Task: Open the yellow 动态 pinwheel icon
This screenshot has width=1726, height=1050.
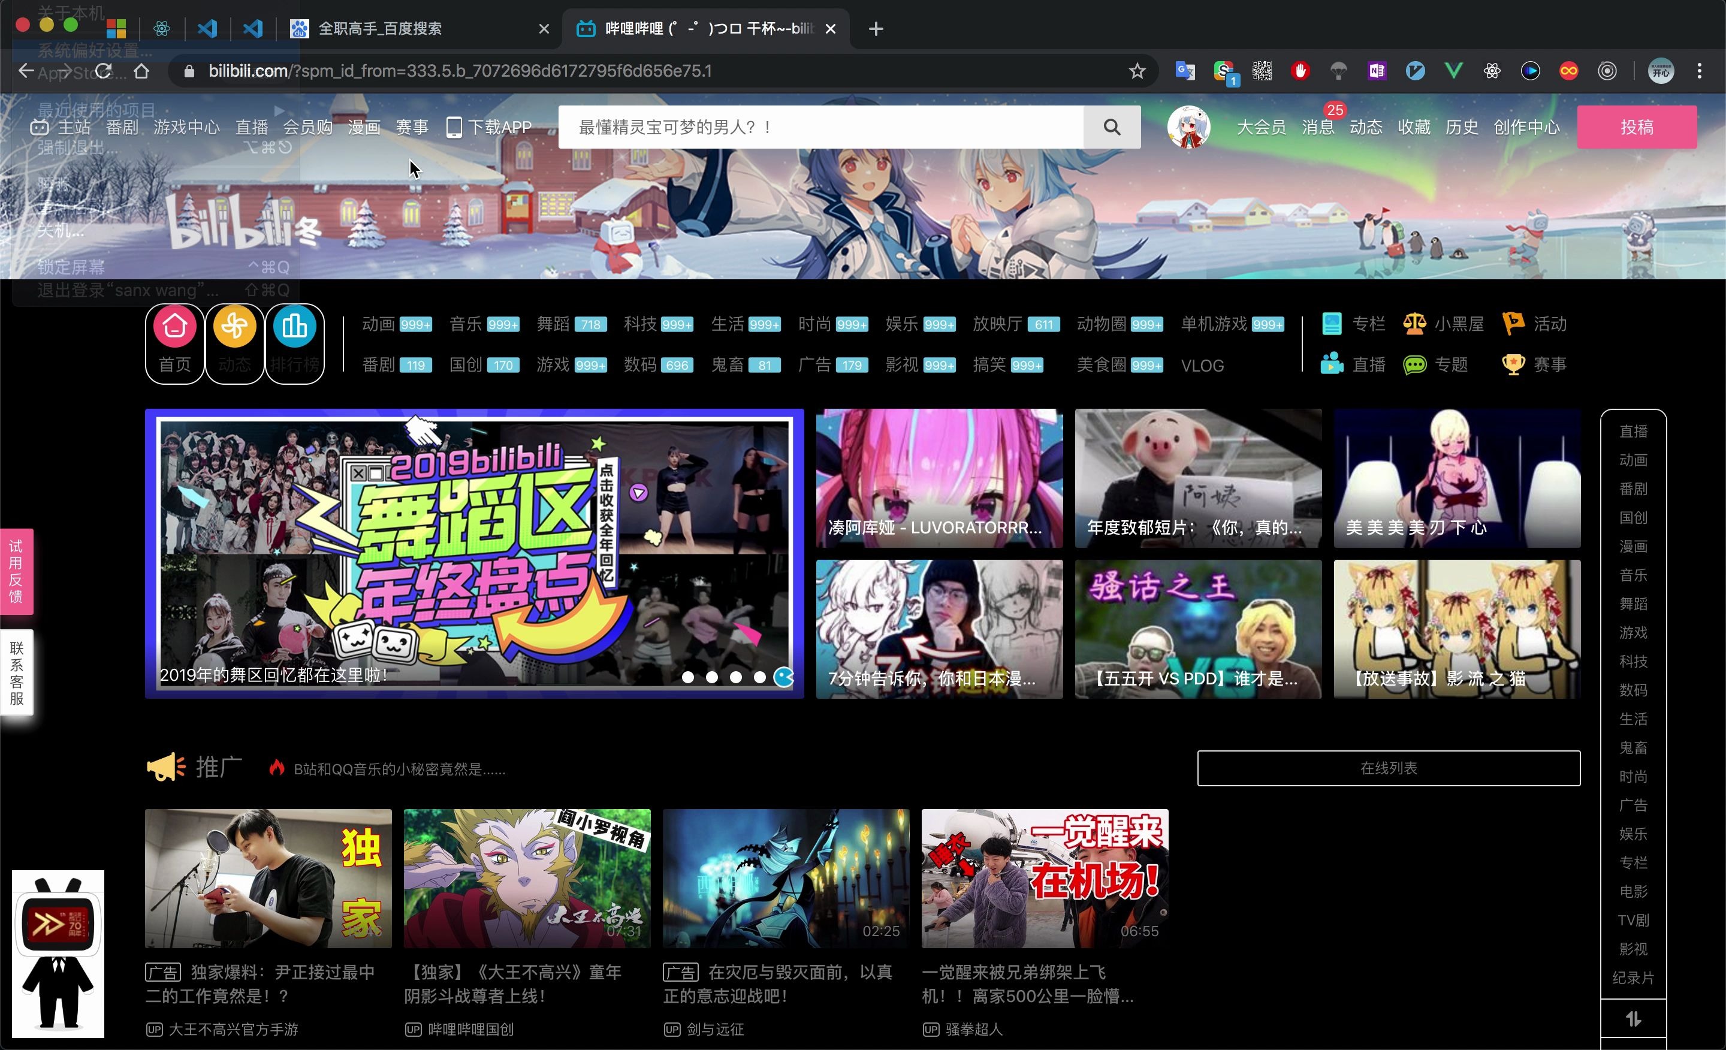Action: tap(234, 327)
